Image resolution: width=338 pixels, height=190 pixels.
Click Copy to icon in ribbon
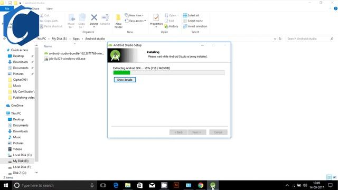(82, 21)
